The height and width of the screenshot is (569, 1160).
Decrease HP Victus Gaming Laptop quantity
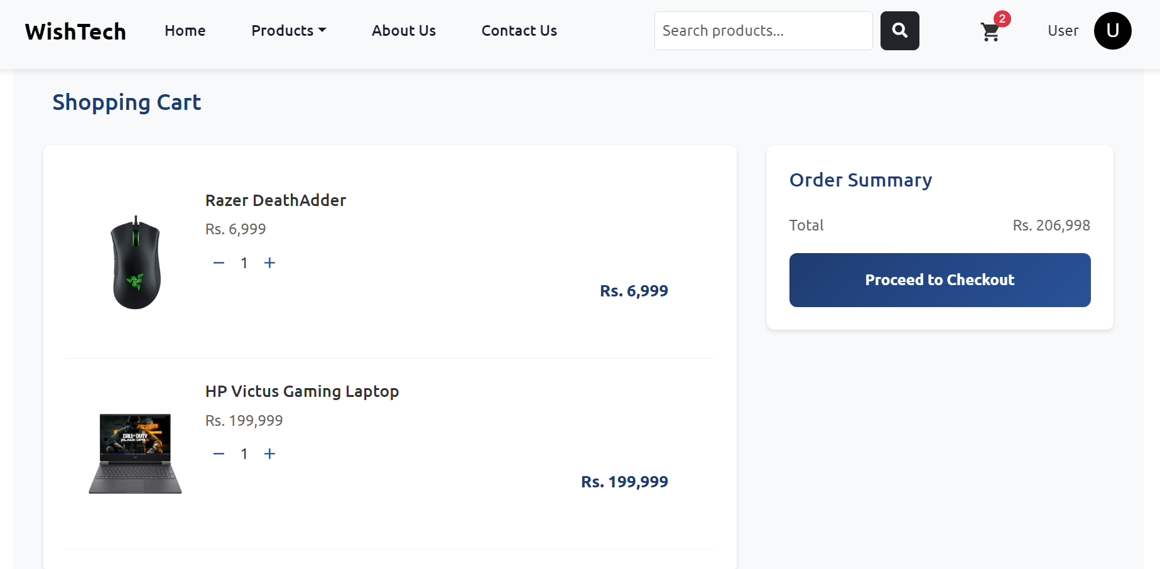(x=219, y=454)
